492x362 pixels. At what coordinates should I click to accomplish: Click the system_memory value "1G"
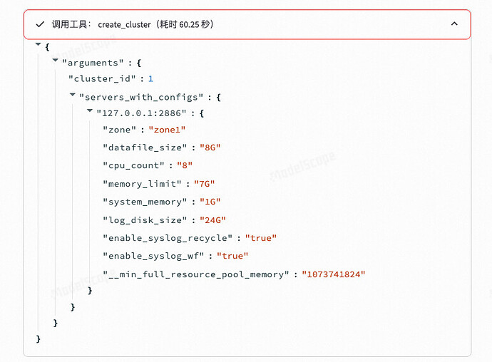pyautogui.click(x=210, y=202)
